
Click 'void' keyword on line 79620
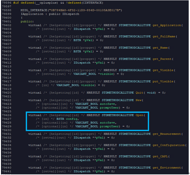[151, 93]
